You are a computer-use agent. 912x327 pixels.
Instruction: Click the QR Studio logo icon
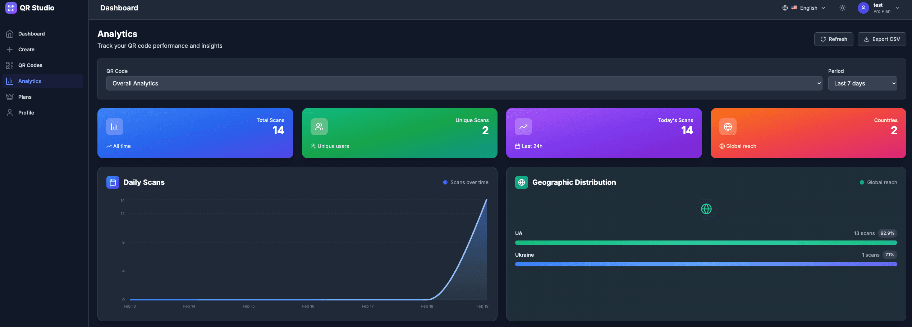point(11,8)
